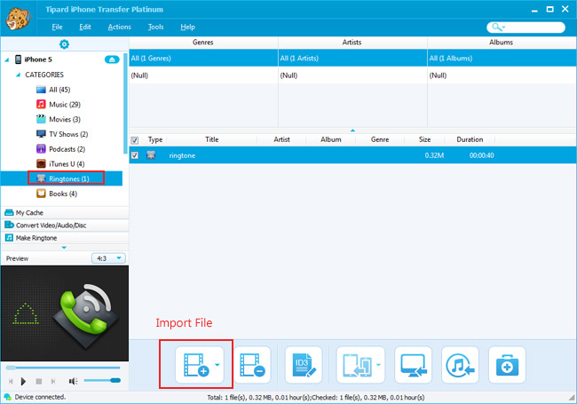Viewport: 577px width, 404px height.
Task: Sort by the Duration column header
Action: tap(470, 139)
